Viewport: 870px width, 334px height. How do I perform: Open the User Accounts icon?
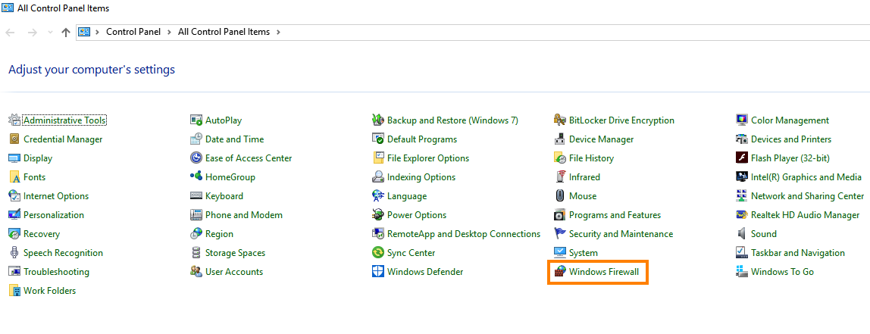tap(196, 271)
